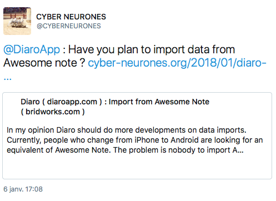Click the blue ellipsis continuing the URL
276x201 pixels.
point(8,79)
